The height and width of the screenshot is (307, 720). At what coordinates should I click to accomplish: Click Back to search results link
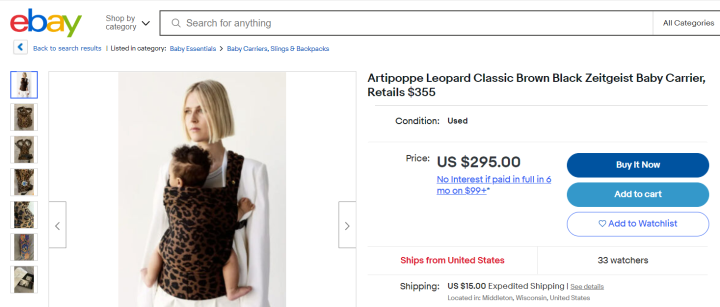[x=67, y=48]
